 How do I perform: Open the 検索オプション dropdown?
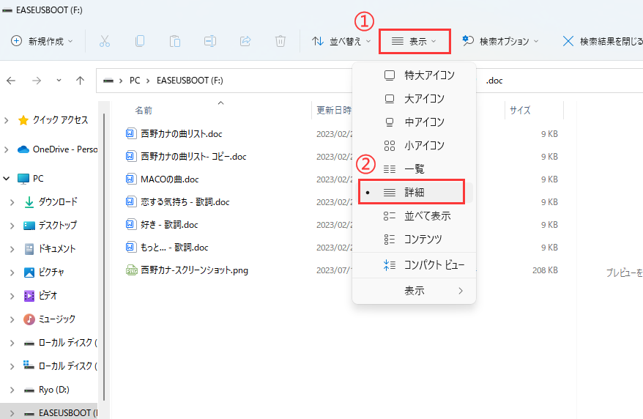[x=500, y=41]
